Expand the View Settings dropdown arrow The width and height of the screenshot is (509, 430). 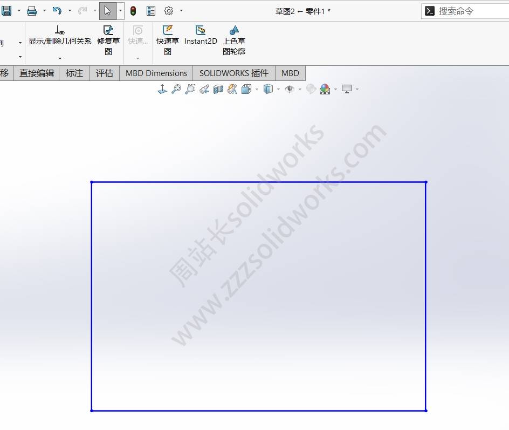tap(357, 90)
